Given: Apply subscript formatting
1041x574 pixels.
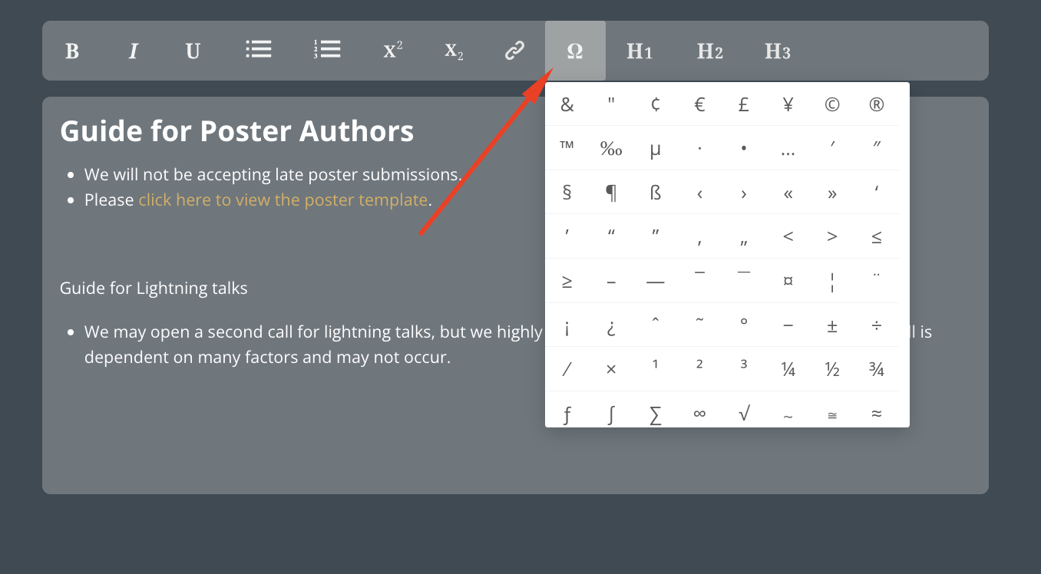Looking at the screenshot, I should [x=452, y=51].
